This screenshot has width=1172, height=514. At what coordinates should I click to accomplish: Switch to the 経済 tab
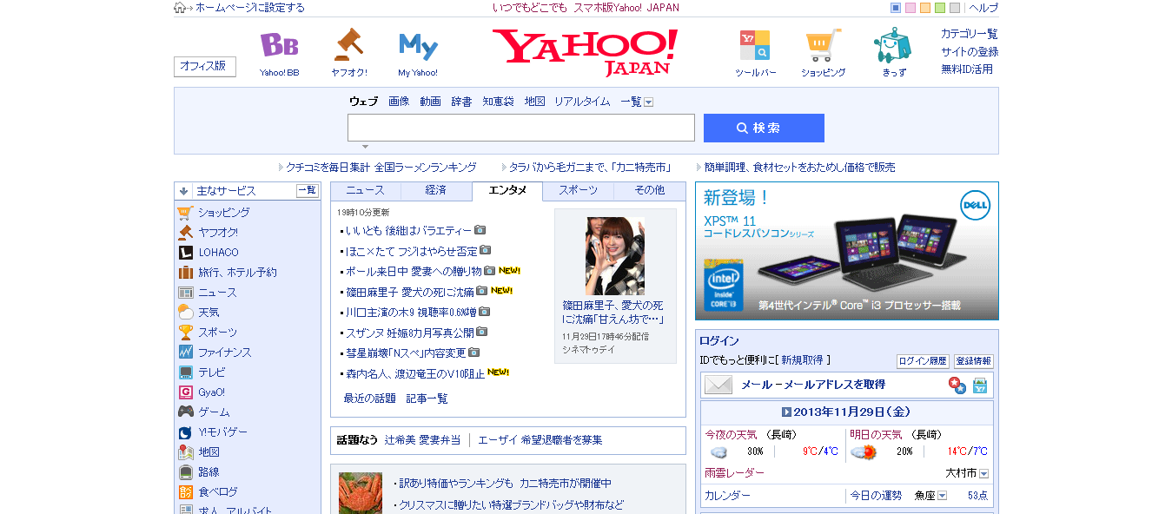(436, 190)
